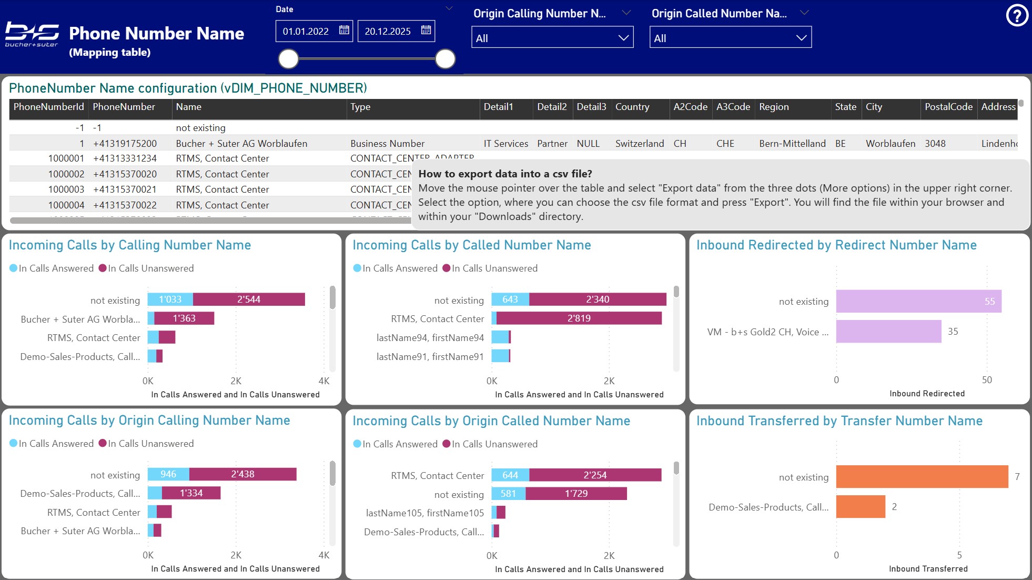The width and height of the screenshot is (1032, 580).
Task: Sort table by A2Code column header
Action: click(x=690, y=107)
